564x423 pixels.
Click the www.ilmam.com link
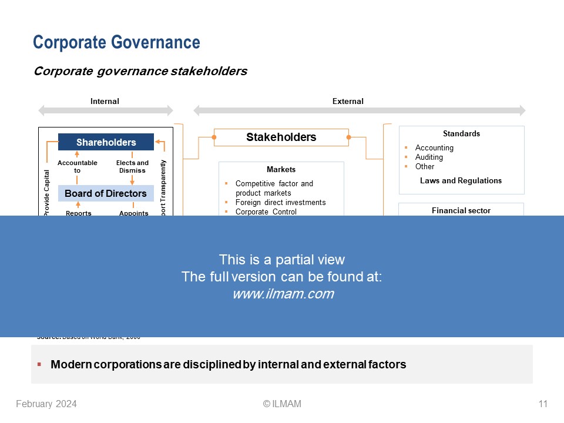coord(283,294)
